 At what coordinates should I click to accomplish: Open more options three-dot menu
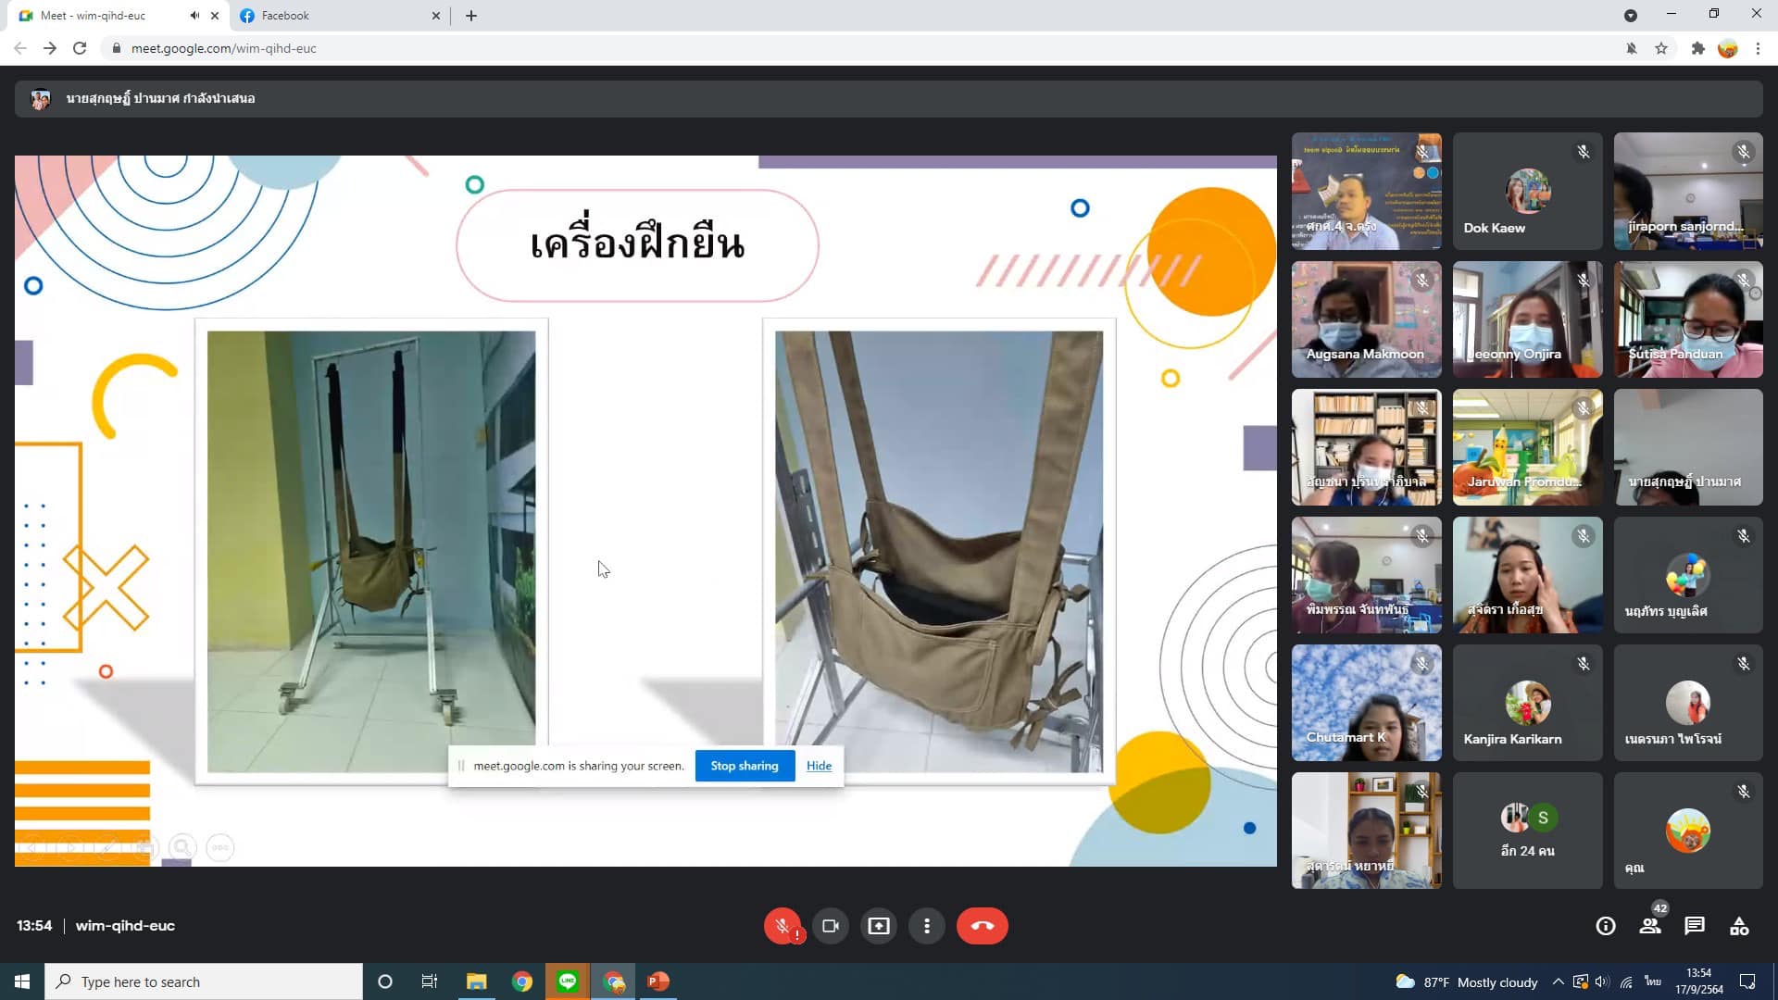tap(927, 926)
